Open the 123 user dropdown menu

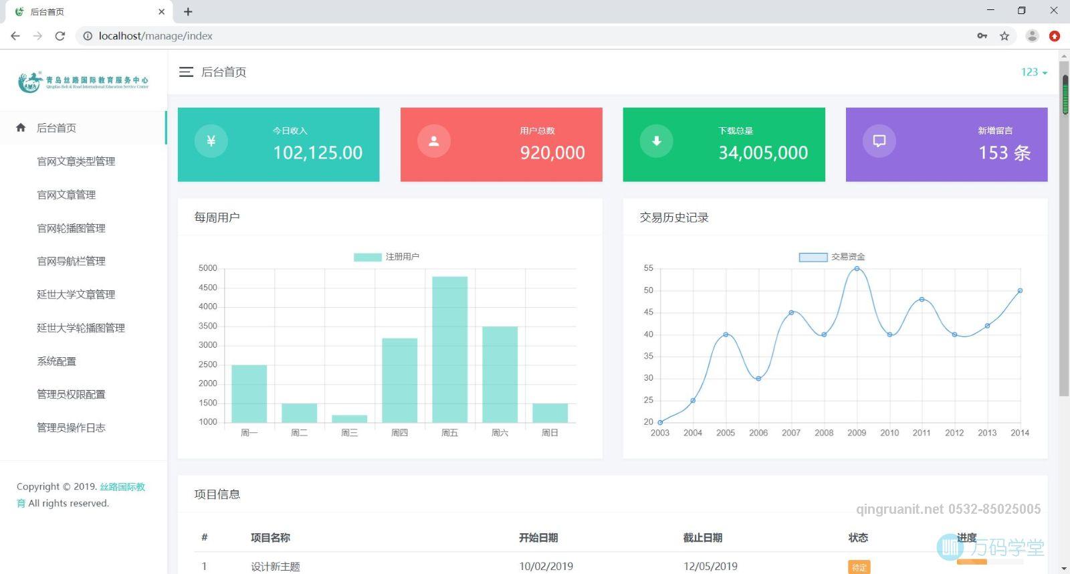click(1033, 72)
